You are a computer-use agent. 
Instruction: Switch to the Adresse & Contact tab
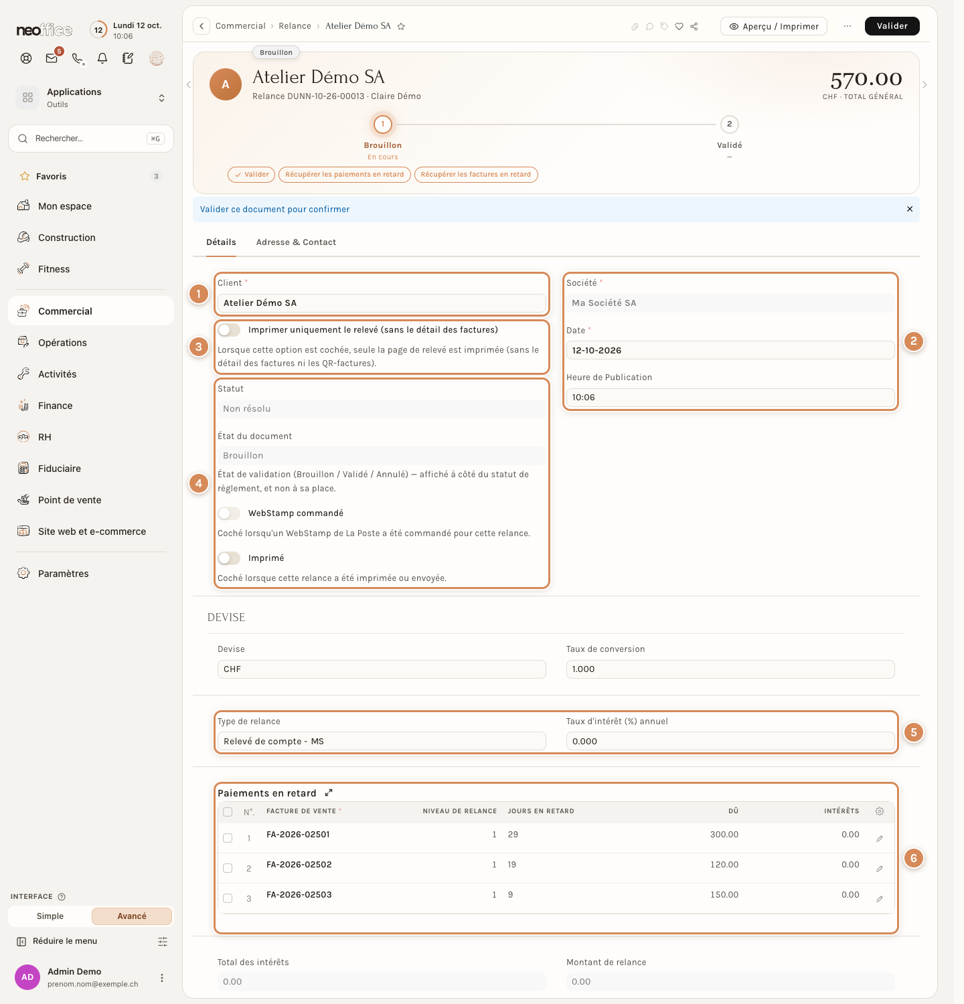coord(296,242)
